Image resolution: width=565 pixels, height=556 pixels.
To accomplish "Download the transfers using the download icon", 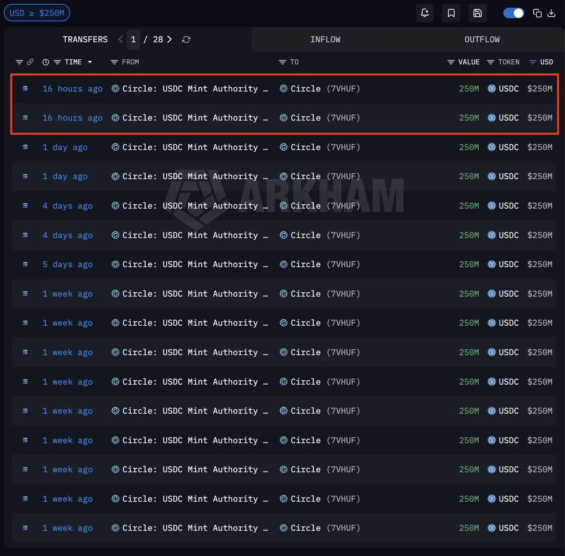I will tap(551, 13).
